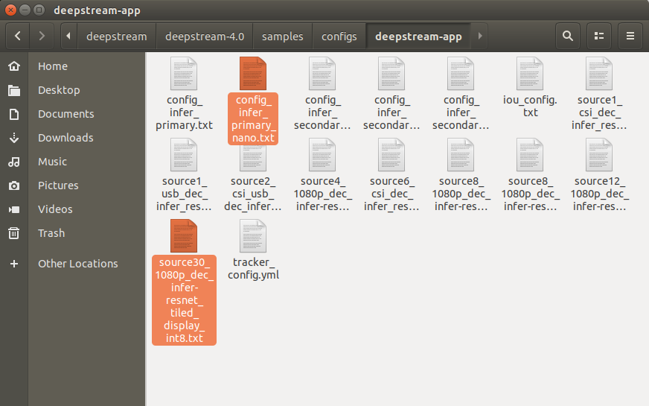Click the config_infer_primary_nano.txt file name label
Screen dimensions: 649x406
[253, 119]
